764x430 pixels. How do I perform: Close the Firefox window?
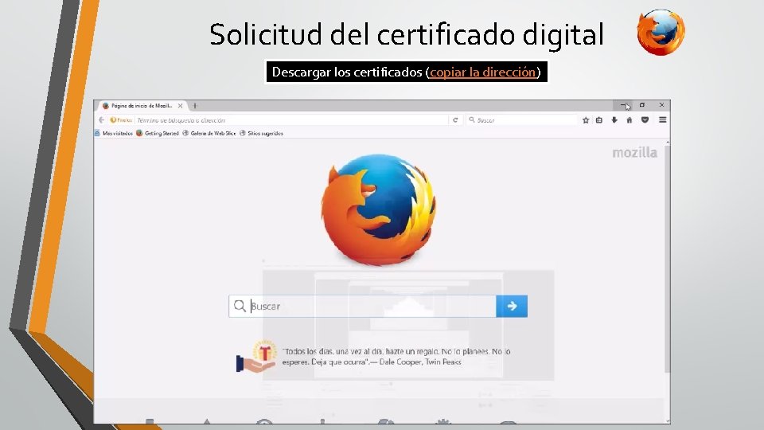coord(661,105)
